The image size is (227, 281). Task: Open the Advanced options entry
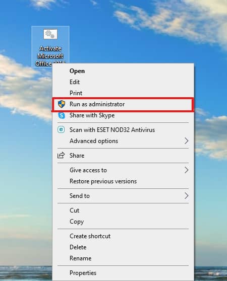123,141
